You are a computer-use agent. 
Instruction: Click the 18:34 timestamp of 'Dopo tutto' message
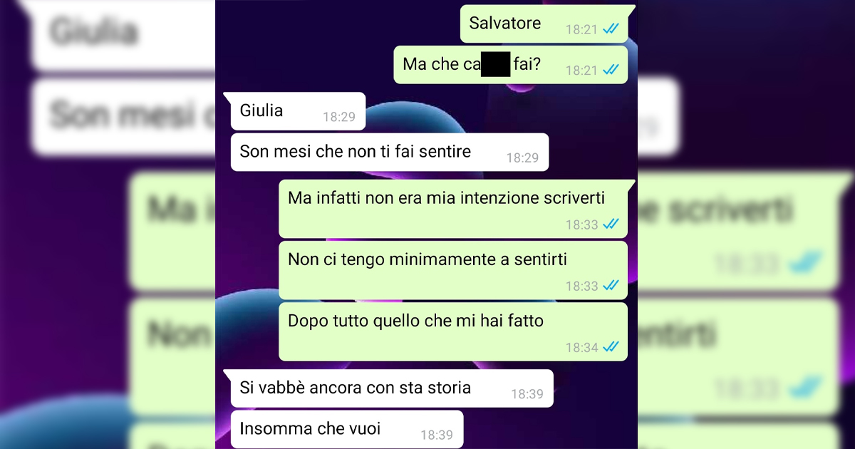(x=582, y=347)
